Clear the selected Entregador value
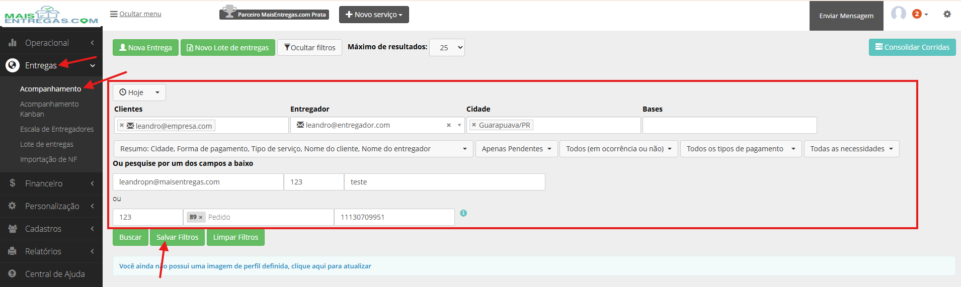Screen dimensions: 961x287 tap(449, 125)
